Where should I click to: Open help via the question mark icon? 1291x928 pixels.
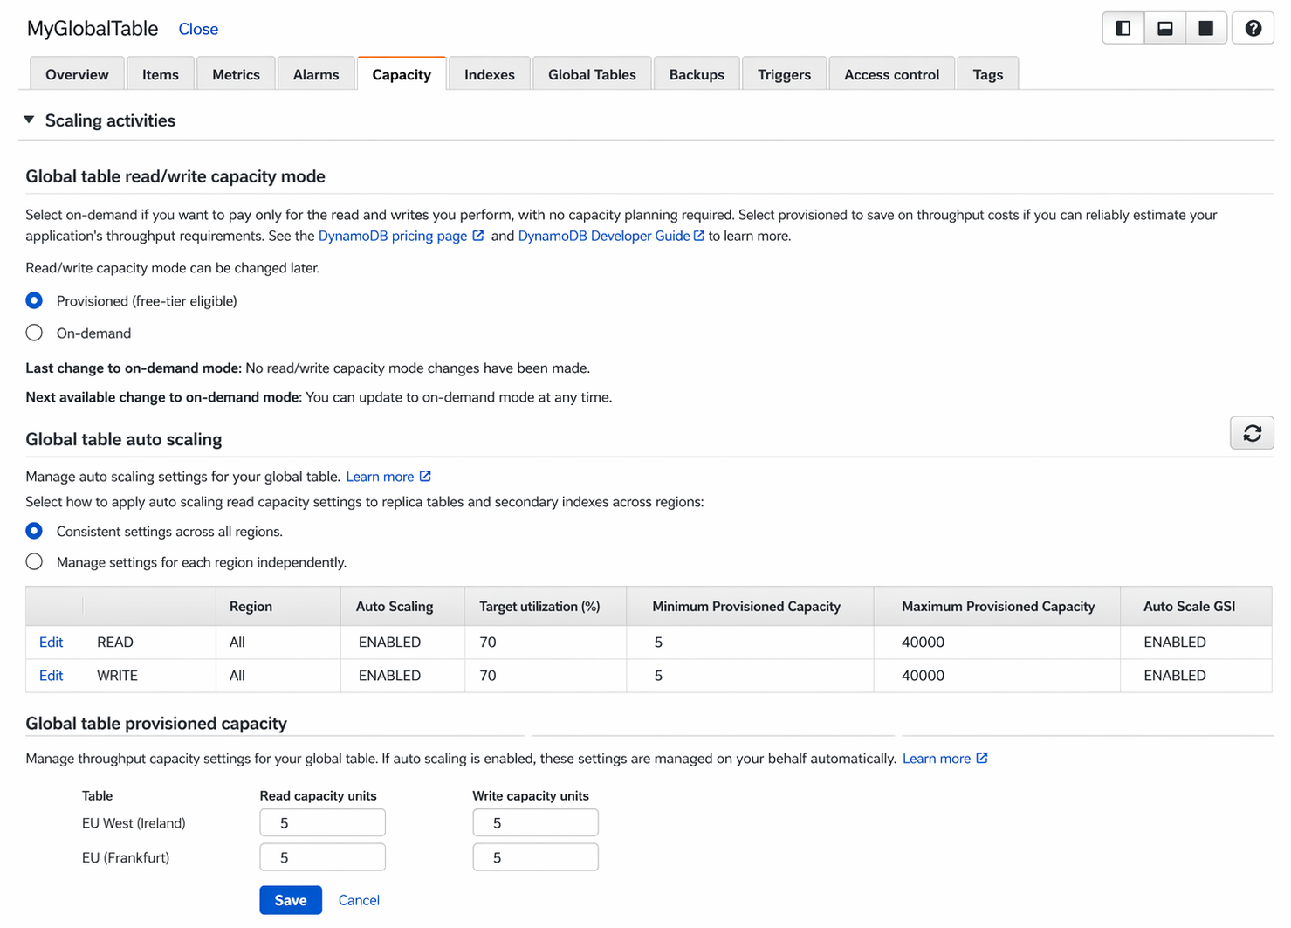[1253, 27]
